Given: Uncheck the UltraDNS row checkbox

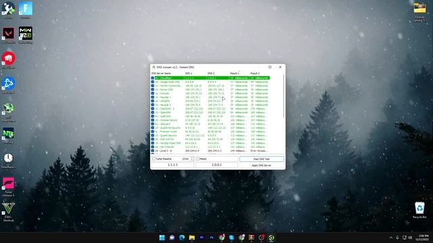Looking at the screenshot, I should [x=152, y=101].
